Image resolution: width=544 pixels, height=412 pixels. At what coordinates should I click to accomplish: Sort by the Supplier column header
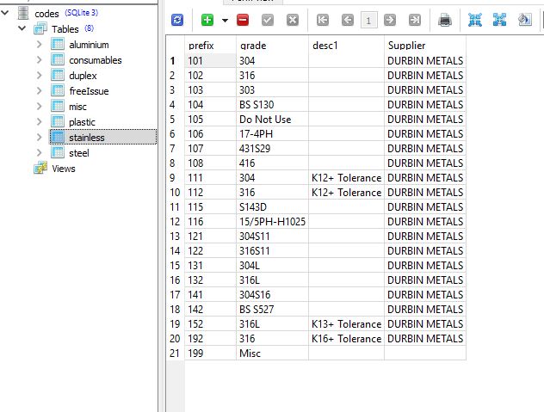coord(425,46)
